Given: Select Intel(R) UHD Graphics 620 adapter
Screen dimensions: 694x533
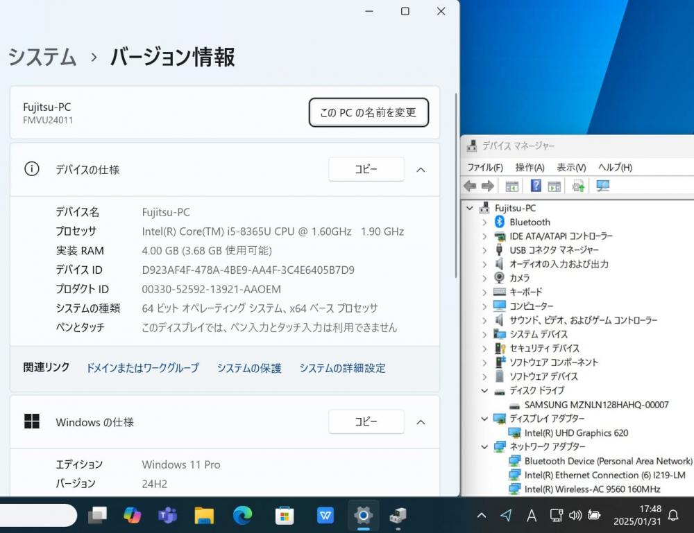Looking at the screenshot, I should tap(576, 433).
